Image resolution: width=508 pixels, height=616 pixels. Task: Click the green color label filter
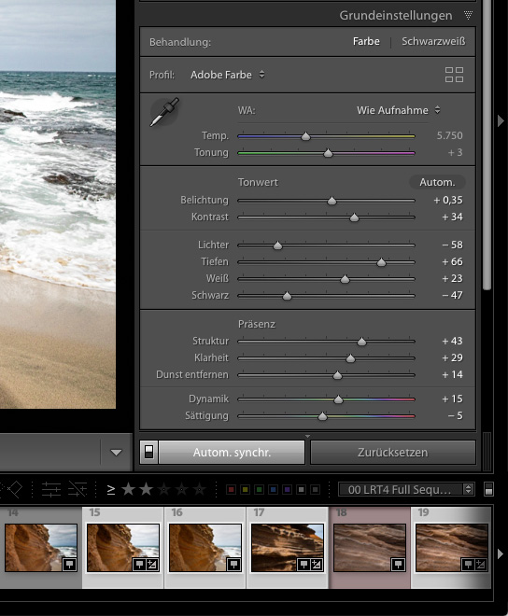tap(259, 489)
